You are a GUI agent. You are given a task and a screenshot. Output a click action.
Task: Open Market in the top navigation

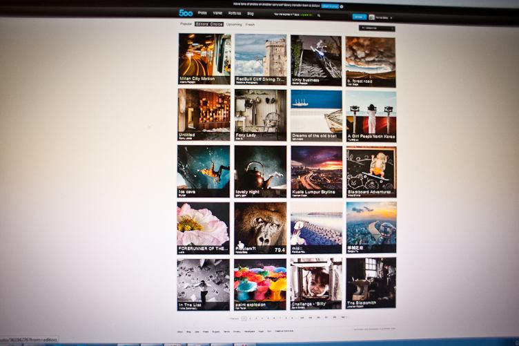(218, 13)
